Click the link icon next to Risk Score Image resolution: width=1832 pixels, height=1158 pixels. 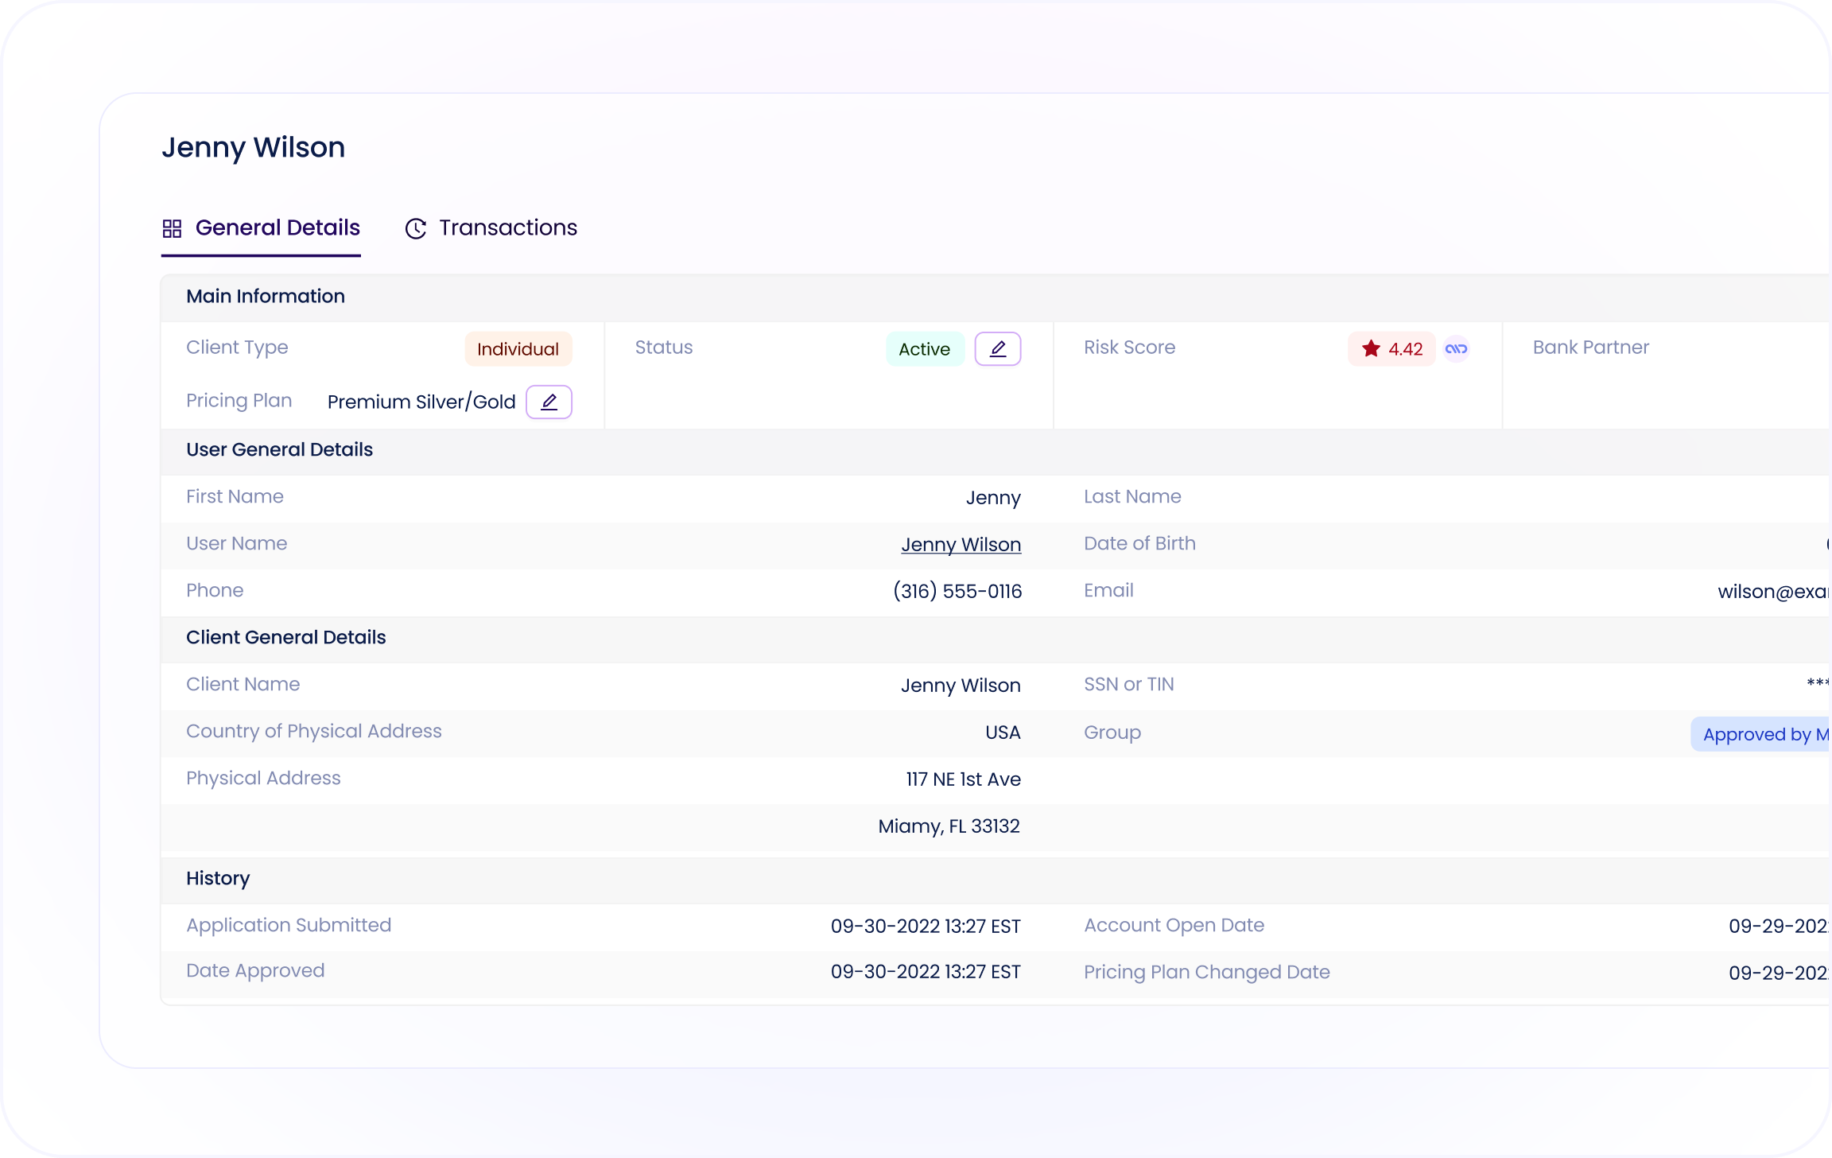(x=1456, y=349)
